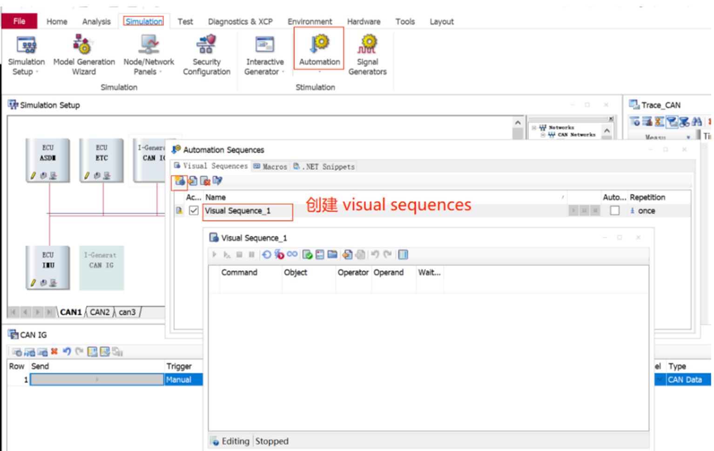Switch to the Home ribbon tab
This screenshot has width=714, height=451.
57,21
